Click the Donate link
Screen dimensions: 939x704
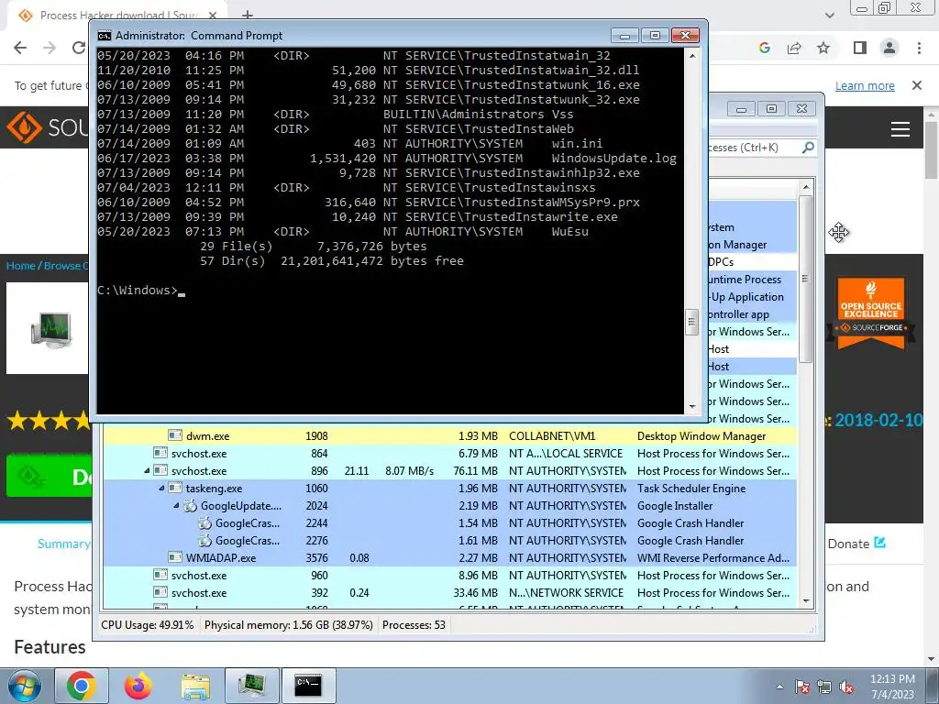click(x=856, y=544)
